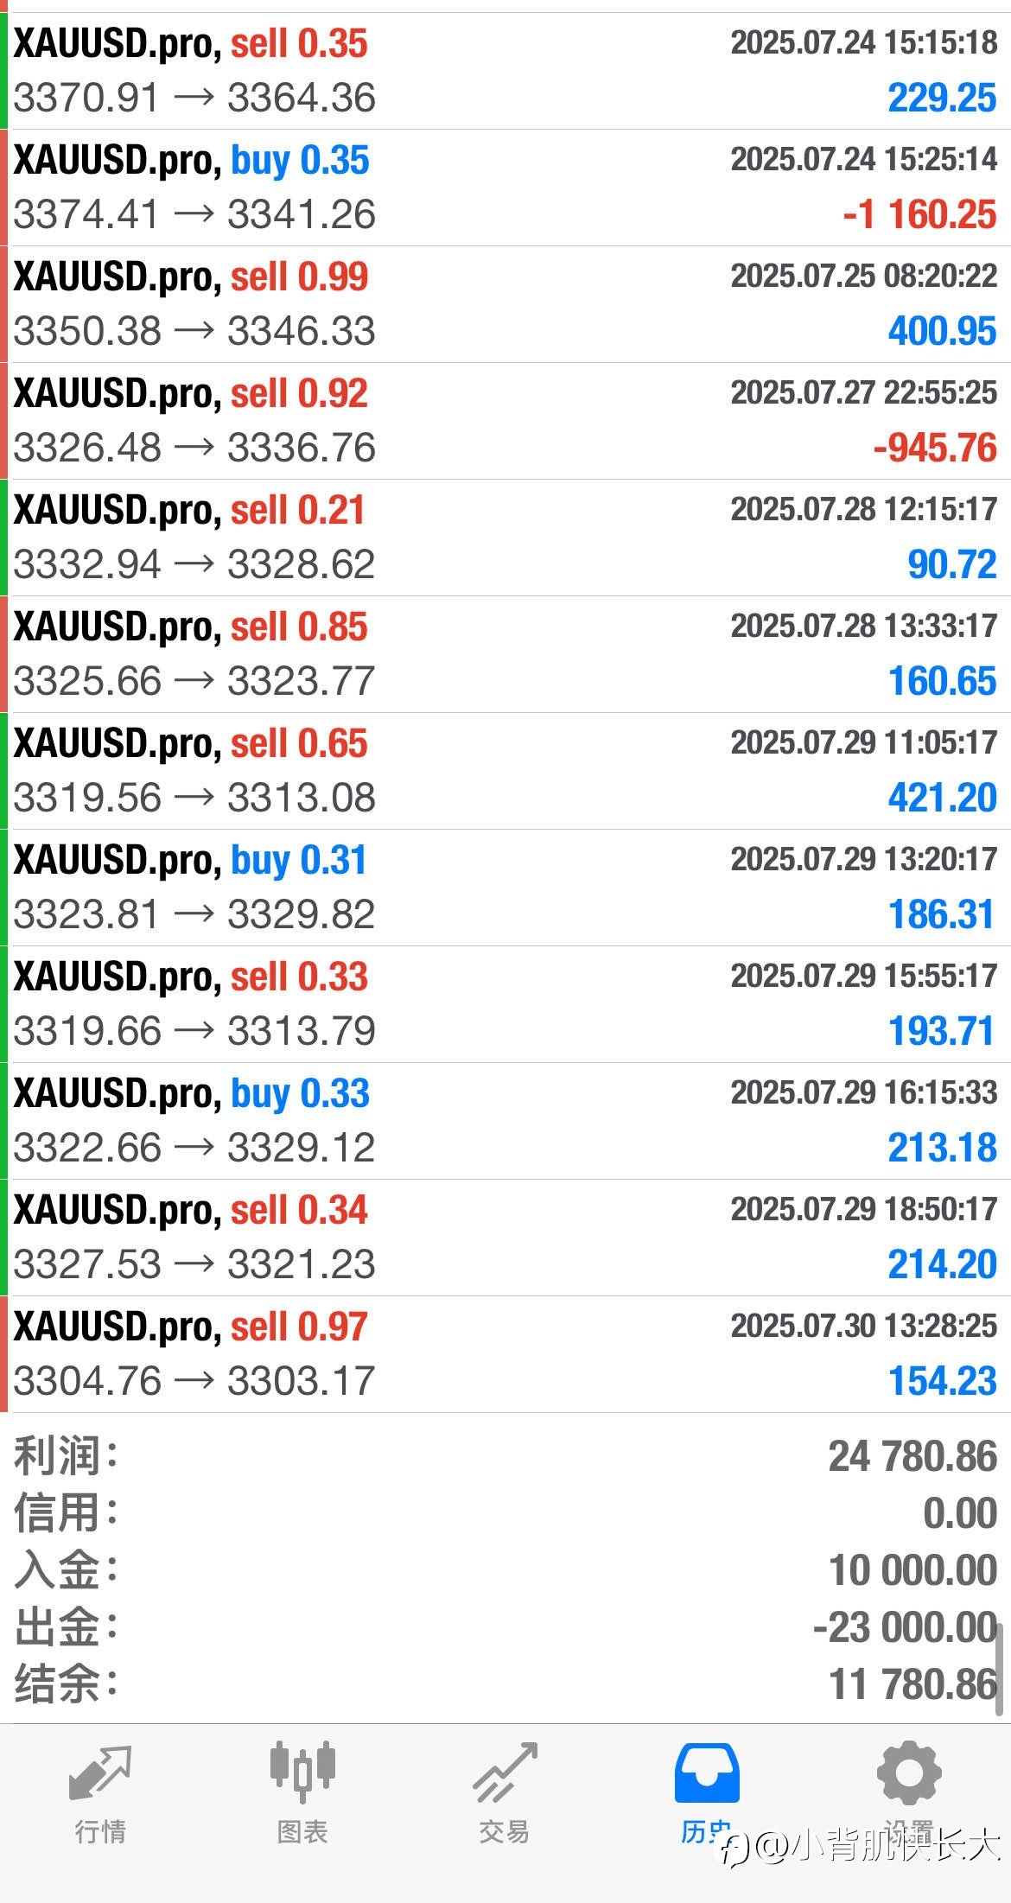Tap the 入金 value 10 000.00
The width and height of the screenshot is (1011, 1903).
[x=912, y=1570]
